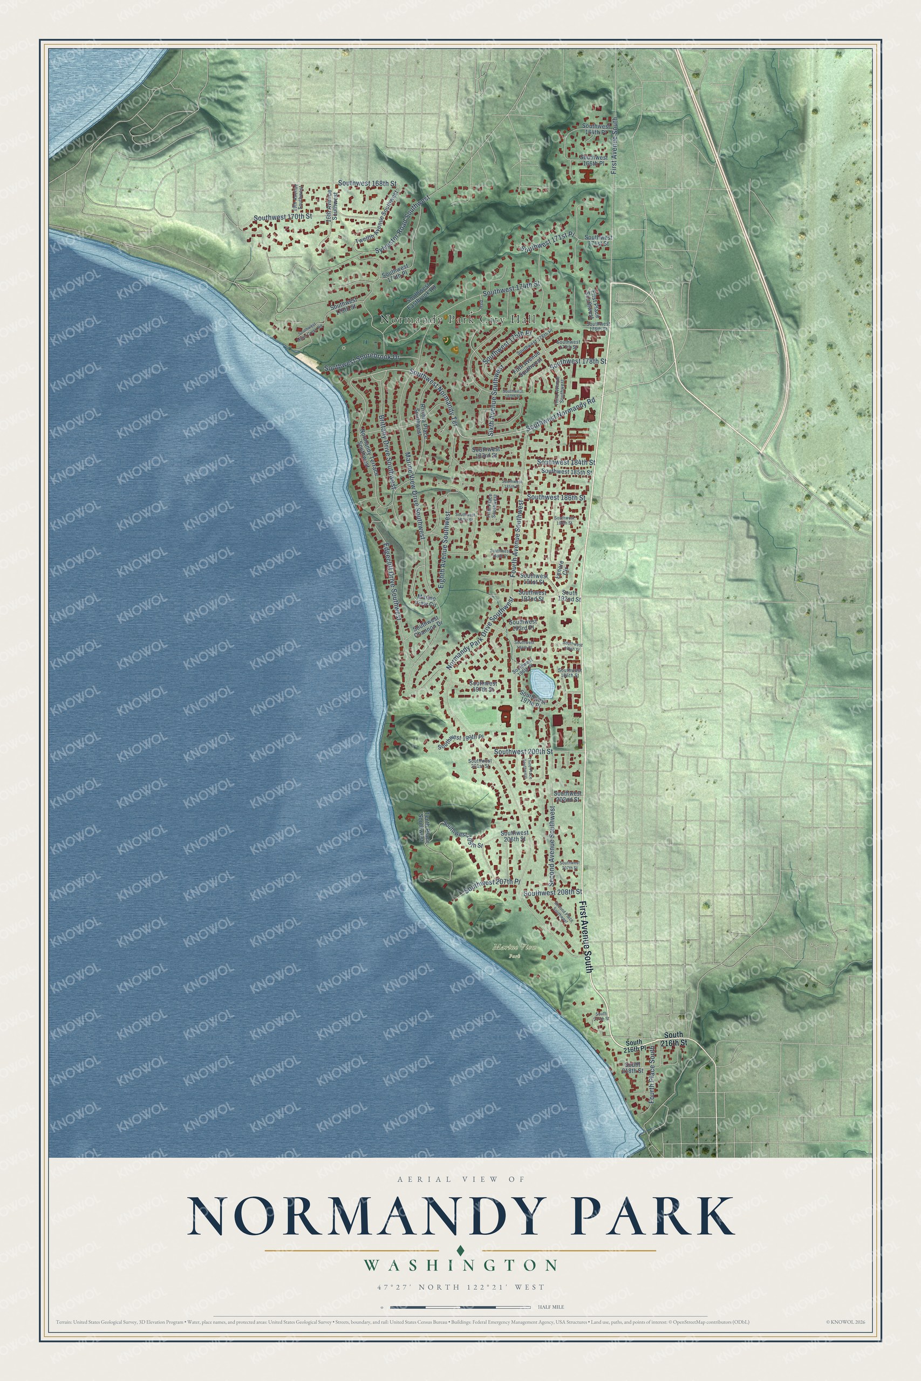Click the 'Southwest Normandy Ter' label
This screenshot has height=1381, width=921.
(x=433, y=397)
